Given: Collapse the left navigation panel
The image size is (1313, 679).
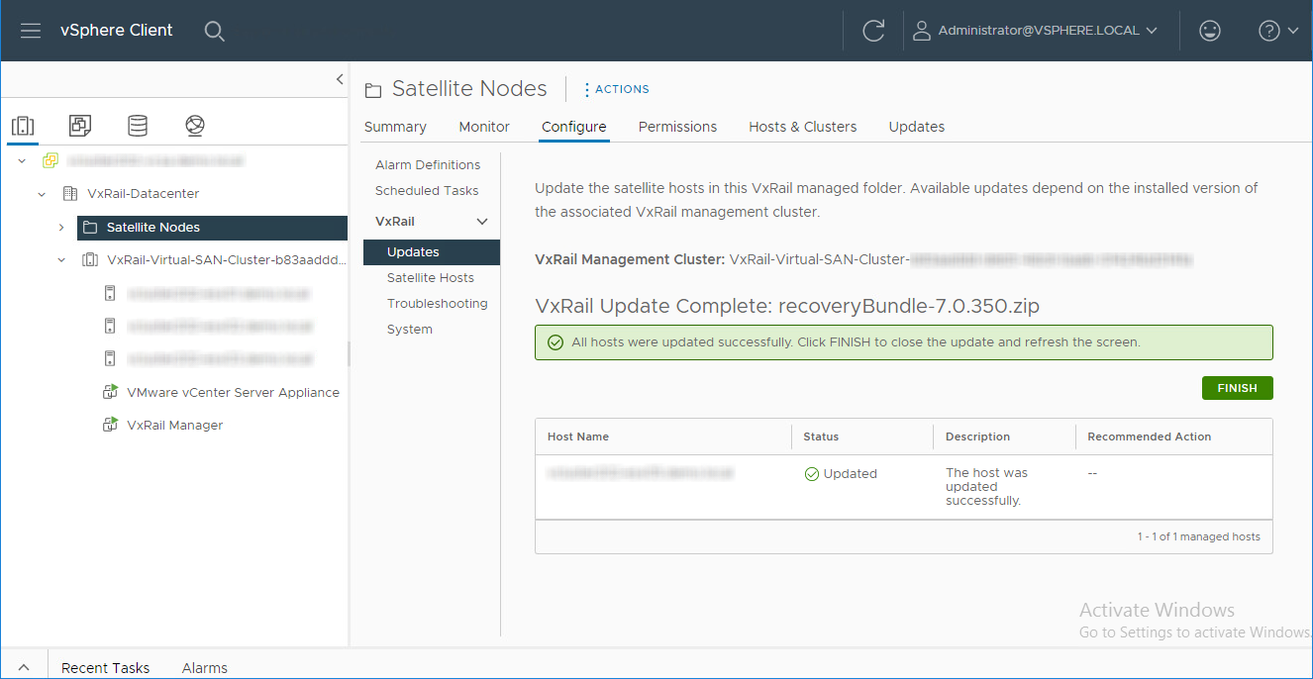Looking at the screenshot, I should click(x=340, y=79).
